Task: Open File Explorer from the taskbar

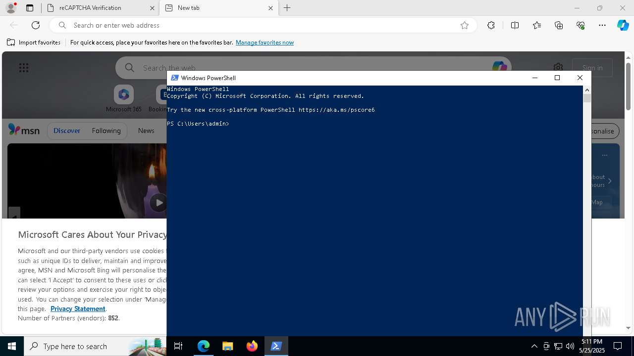Action: (x=227, y=346)
